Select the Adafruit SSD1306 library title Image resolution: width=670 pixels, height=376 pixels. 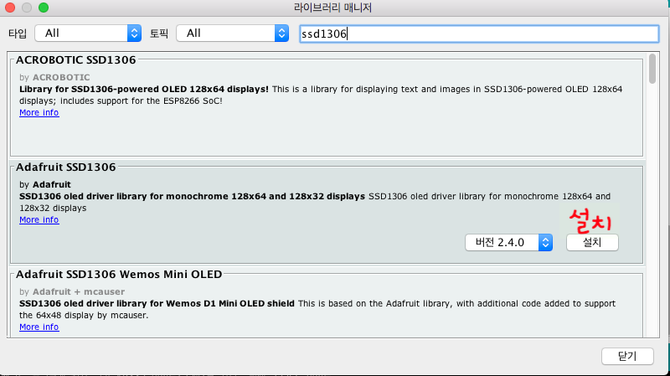(x=66, y=167)
